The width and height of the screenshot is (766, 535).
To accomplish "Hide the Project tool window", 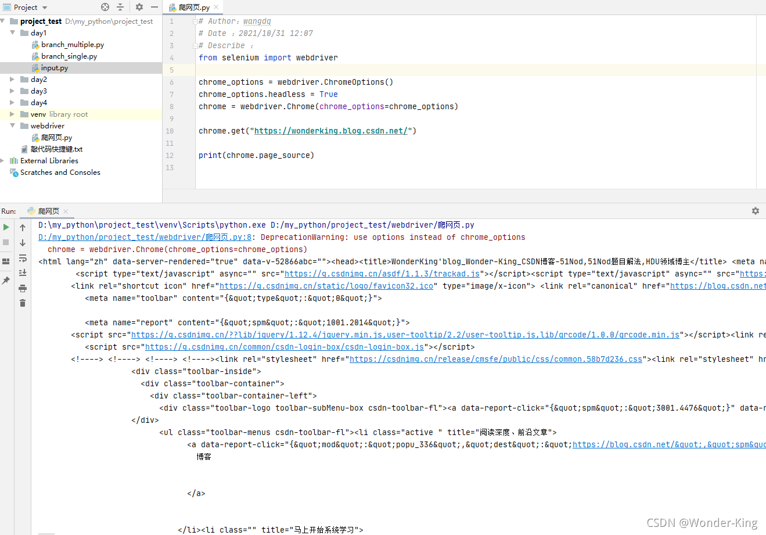I will click(x=154, y=7).
